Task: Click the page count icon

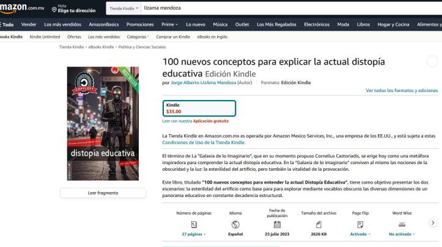Action: click(194, 224)
